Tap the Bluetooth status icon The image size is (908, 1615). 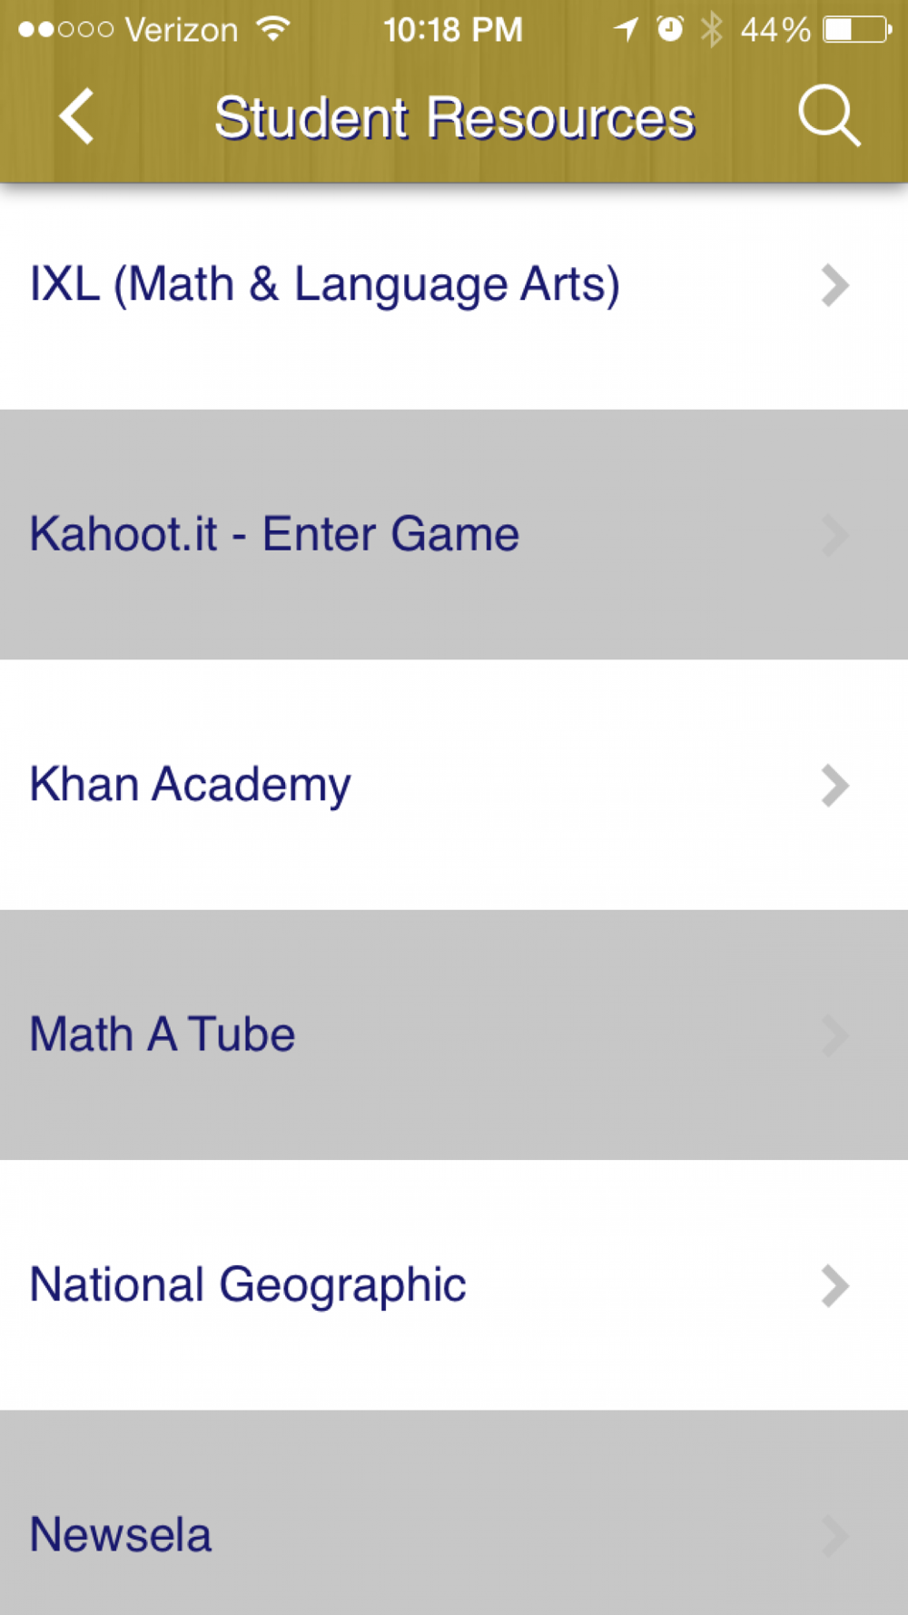pyautogui.click(x=712, y=30)
